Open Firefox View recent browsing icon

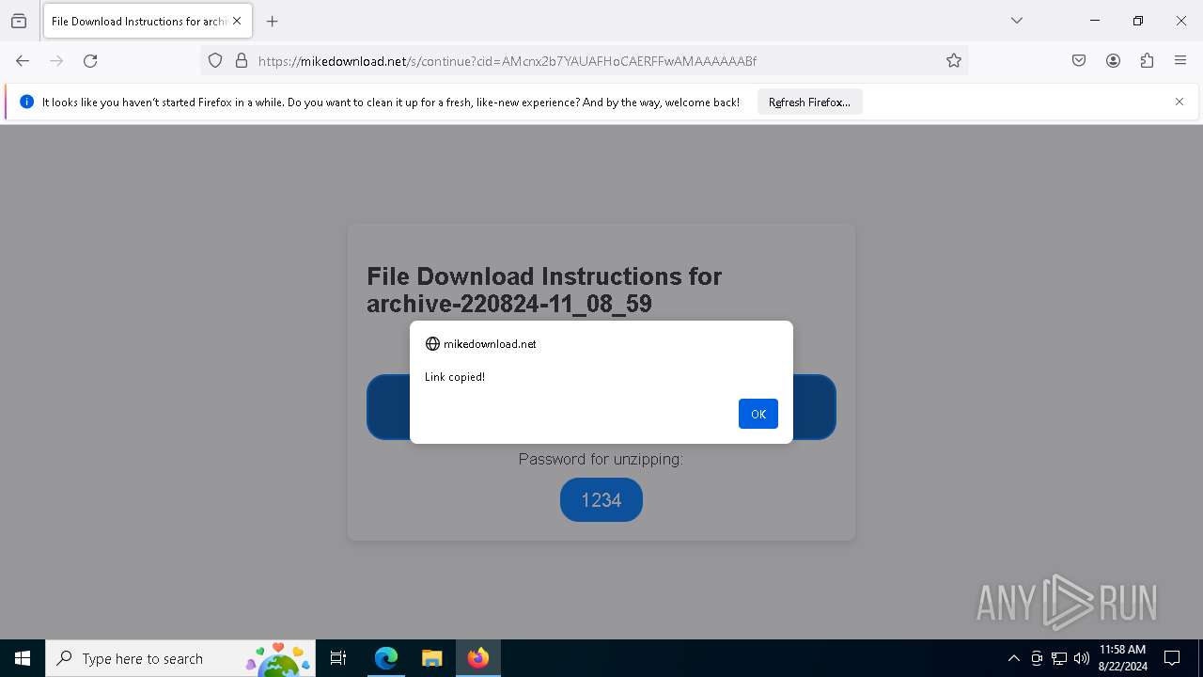(x=19, y=21)
